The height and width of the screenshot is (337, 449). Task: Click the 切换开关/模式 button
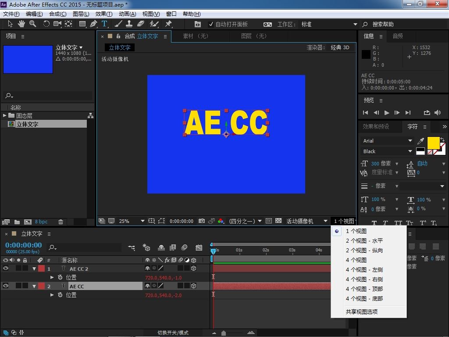click(x=173, y=333)
